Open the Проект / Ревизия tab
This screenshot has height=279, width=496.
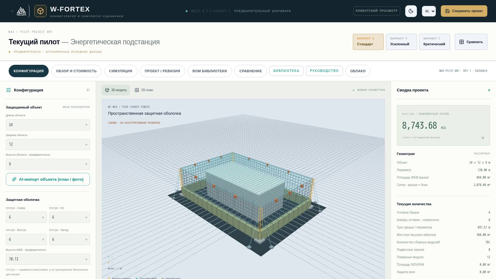pos(162,71)
